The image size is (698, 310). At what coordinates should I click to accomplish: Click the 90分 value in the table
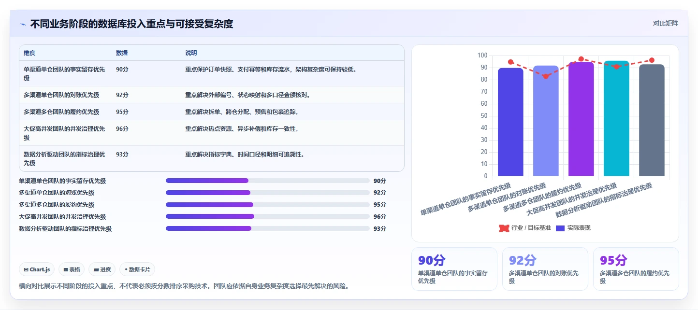pos(122,69)
